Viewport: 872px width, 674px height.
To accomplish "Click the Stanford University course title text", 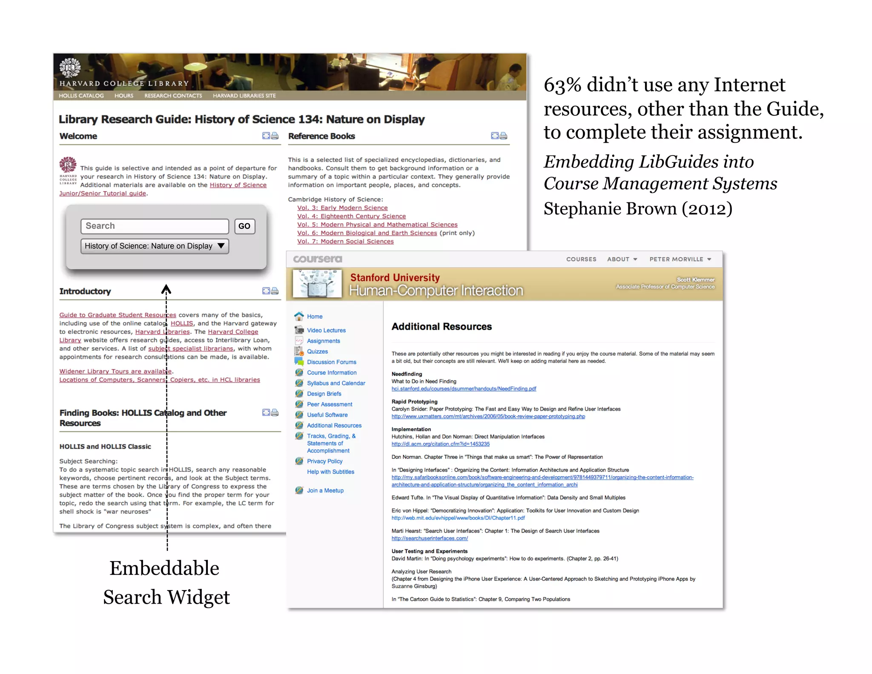I will pos(395,277).
